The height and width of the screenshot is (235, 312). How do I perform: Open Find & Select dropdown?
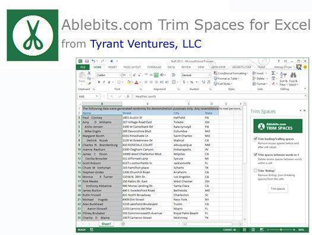pyautogui.click(x=294, y=79)
